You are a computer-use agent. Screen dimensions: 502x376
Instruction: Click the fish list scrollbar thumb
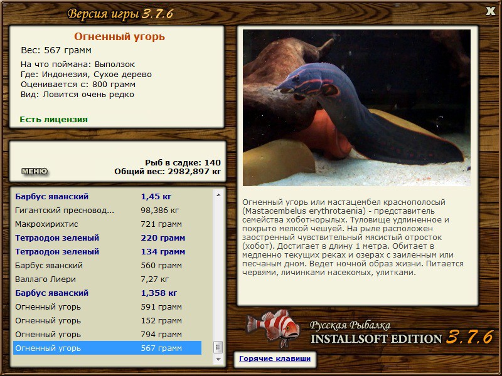point(218,347)
